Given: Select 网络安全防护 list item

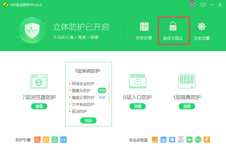Looking at the screenshot, I should click(83, 84).
